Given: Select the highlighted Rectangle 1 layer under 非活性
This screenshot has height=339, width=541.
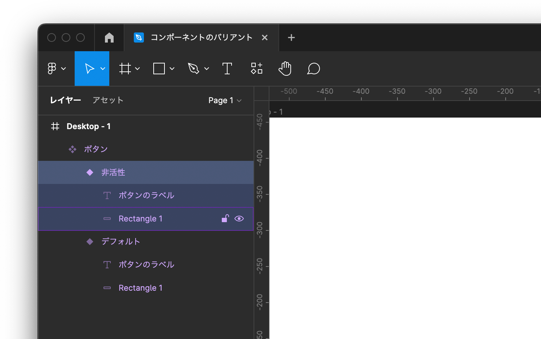Looking at the screenshot, I should pyautogui.click(x=146, y=219).
